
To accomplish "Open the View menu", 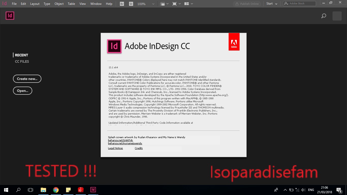I will point(83,4).
